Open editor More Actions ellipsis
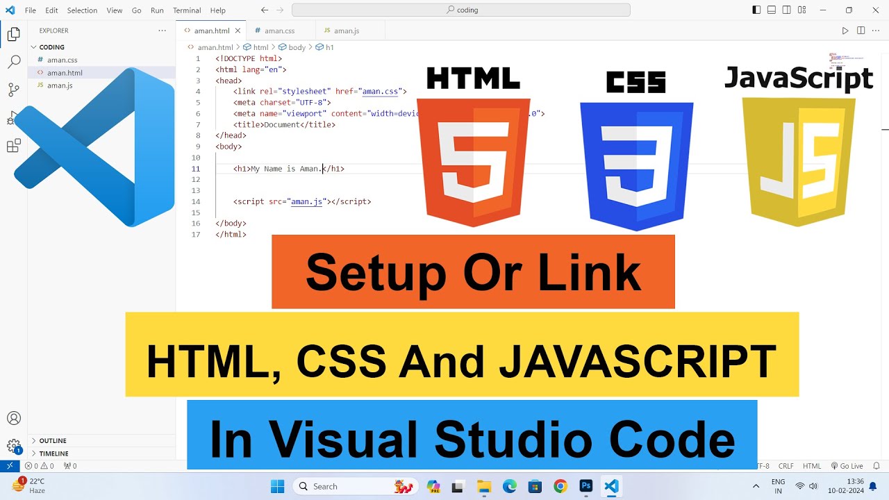 pos(876,31)
